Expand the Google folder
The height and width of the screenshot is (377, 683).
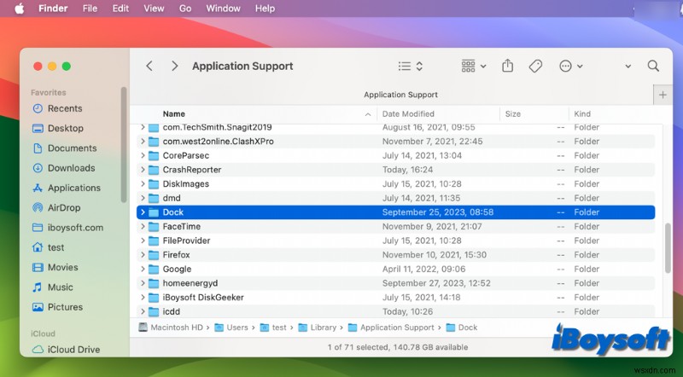point(143,269)
